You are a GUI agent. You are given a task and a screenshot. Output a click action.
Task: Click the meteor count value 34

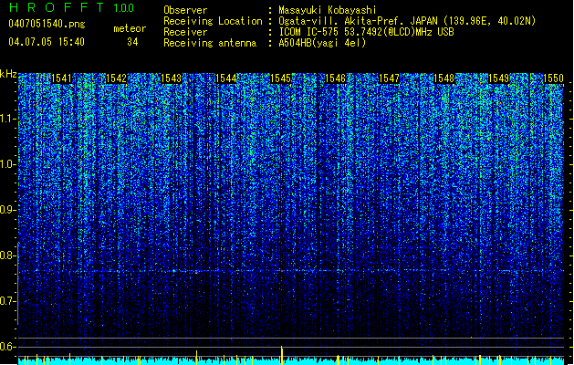(132, 42)
